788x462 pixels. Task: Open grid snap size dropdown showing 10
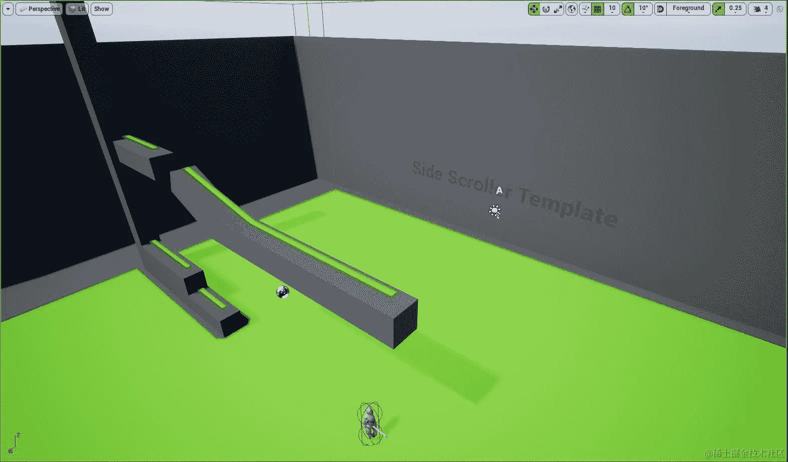(x=612, y=9)
